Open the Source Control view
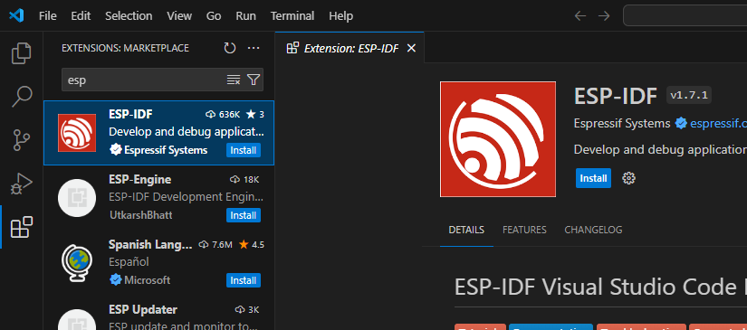 [22, 140]
